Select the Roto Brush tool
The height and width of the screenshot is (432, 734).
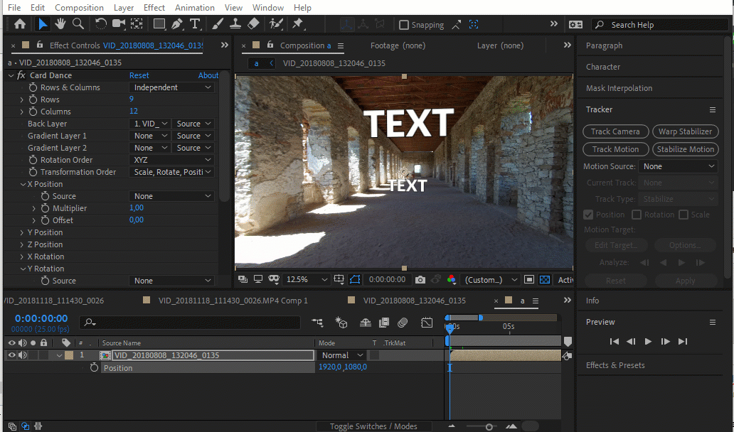tap(276, 24)
